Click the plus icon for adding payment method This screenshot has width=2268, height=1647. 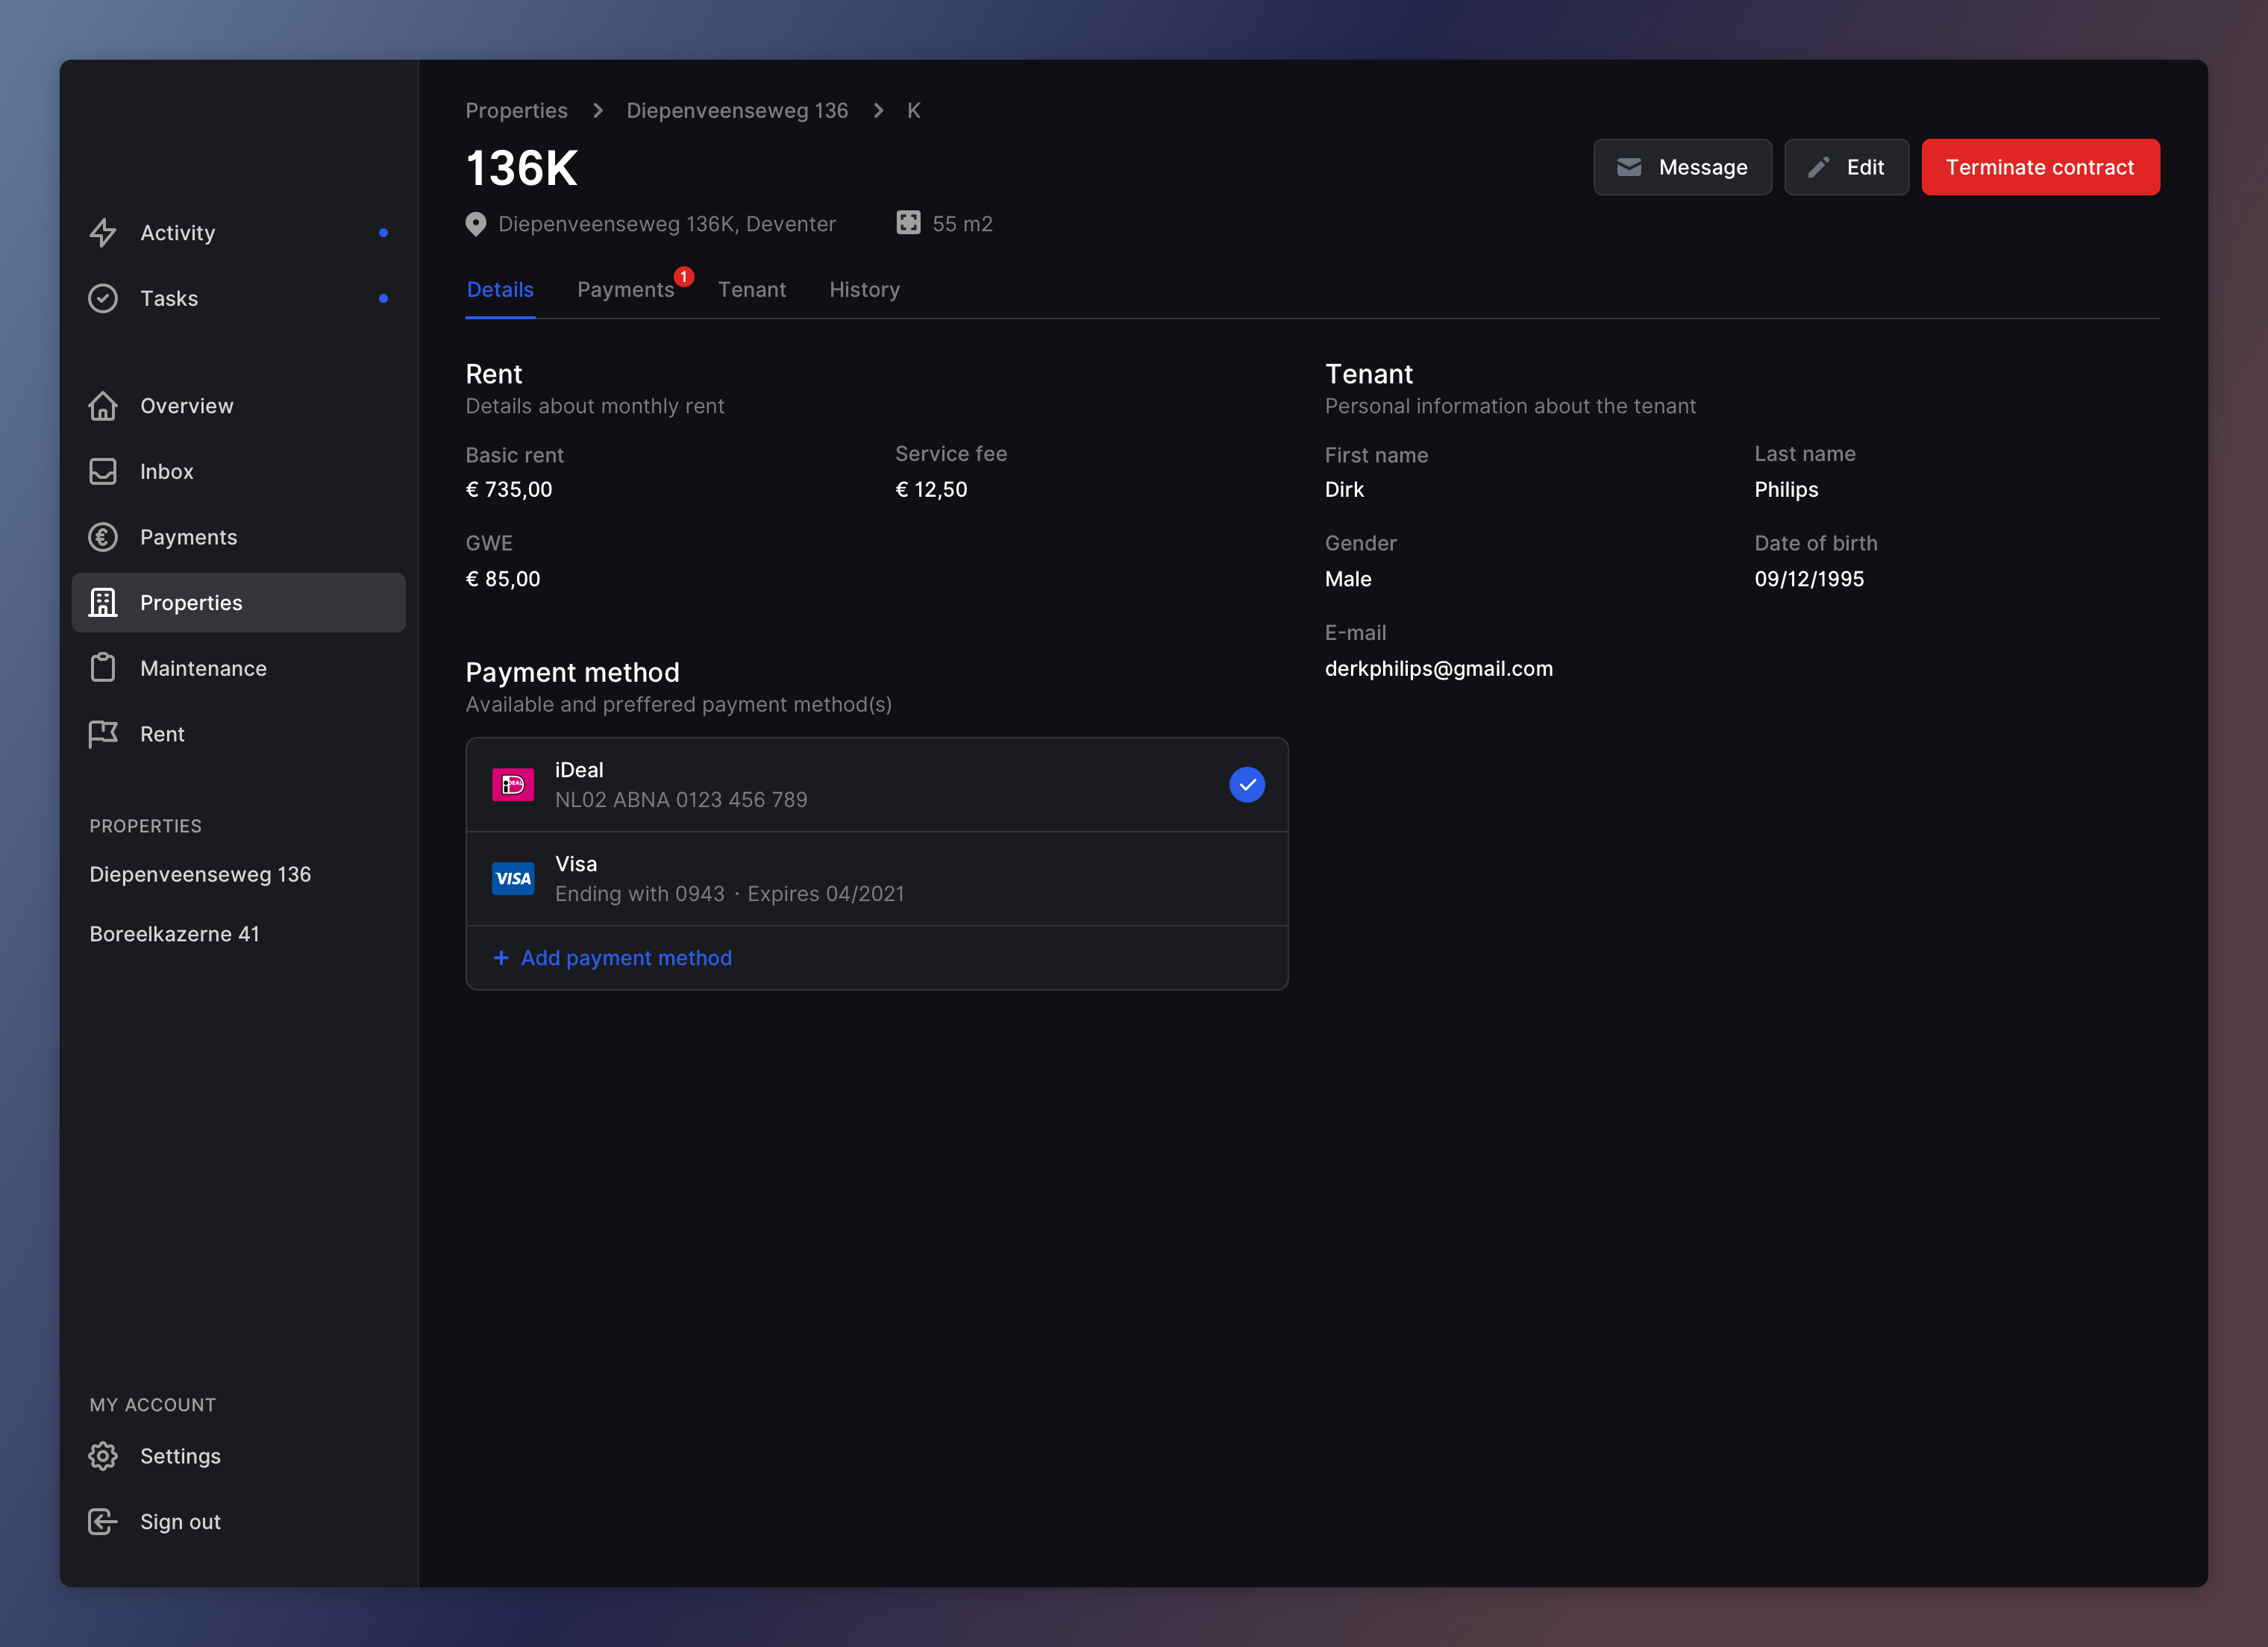coord(501,958)
